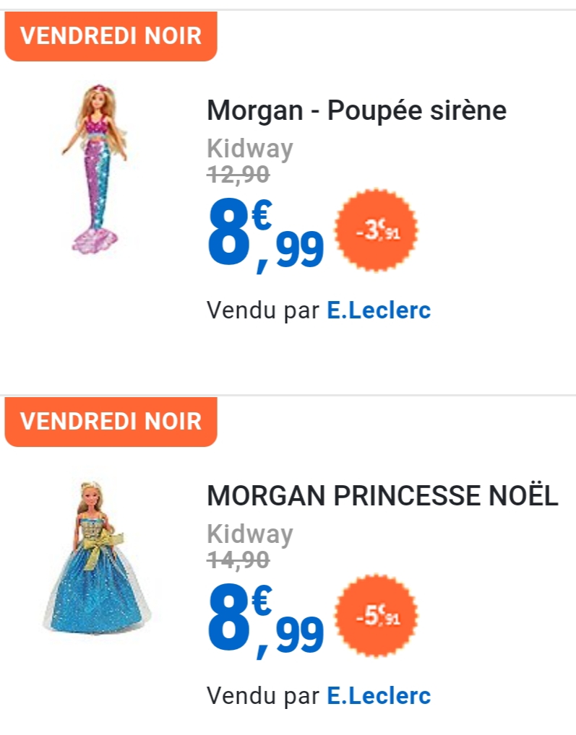
Task: Select the E.Leclerc seller link for Princesse Noël
Action: tap(379, 696)
